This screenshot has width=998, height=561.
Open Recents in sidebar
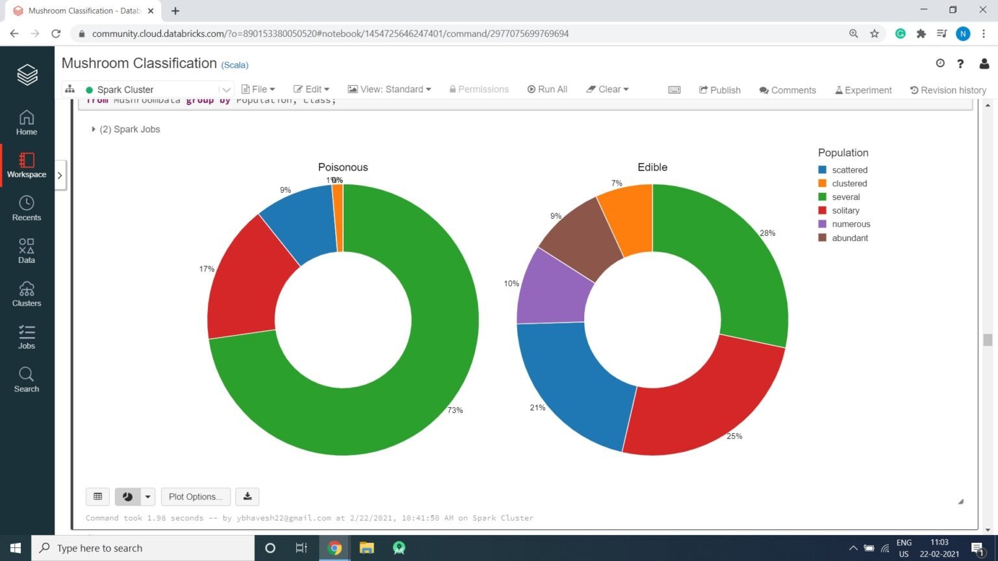coord(27,208)
